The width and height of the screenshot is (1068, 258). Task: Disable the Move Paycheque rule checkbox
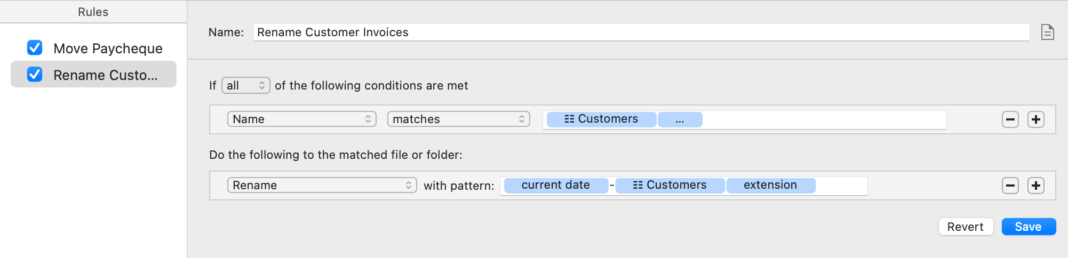point(35,48)
